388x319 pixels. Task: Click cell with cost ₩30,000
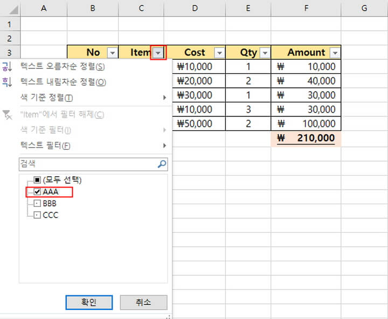tap(199, 95)
